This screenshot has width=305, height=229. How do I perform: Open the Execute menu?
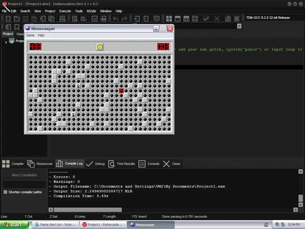tap(65, 11)
